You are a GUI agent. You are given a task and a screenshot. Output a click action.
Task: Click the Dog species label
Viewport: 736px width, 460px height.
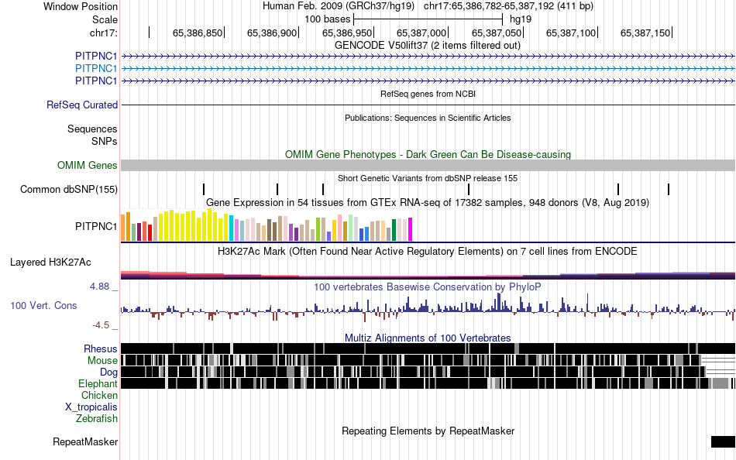[108, 372]
